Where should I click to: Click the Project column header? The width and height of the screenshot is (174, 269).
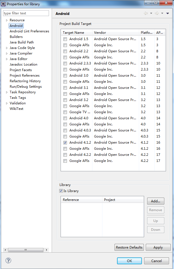[123, 200]
